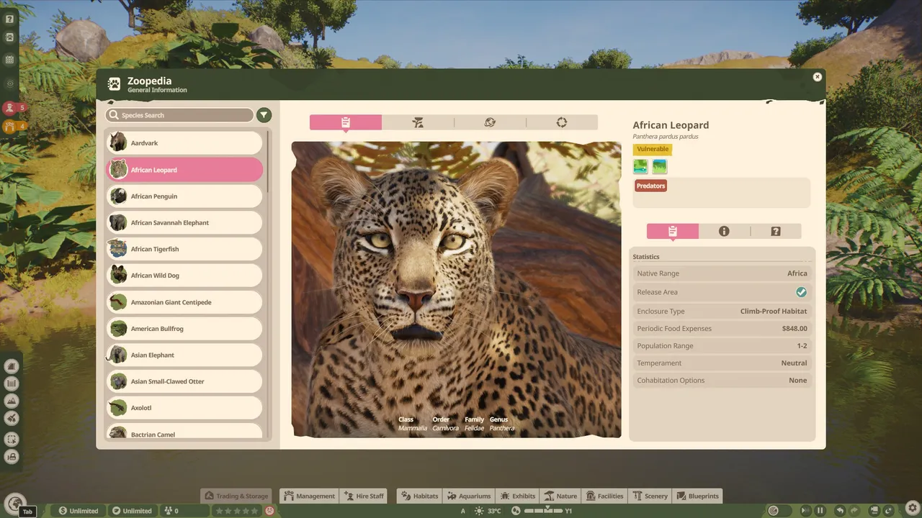The image size is (922, 518).
Task: Select African Penguin entry
Action: 185,196
